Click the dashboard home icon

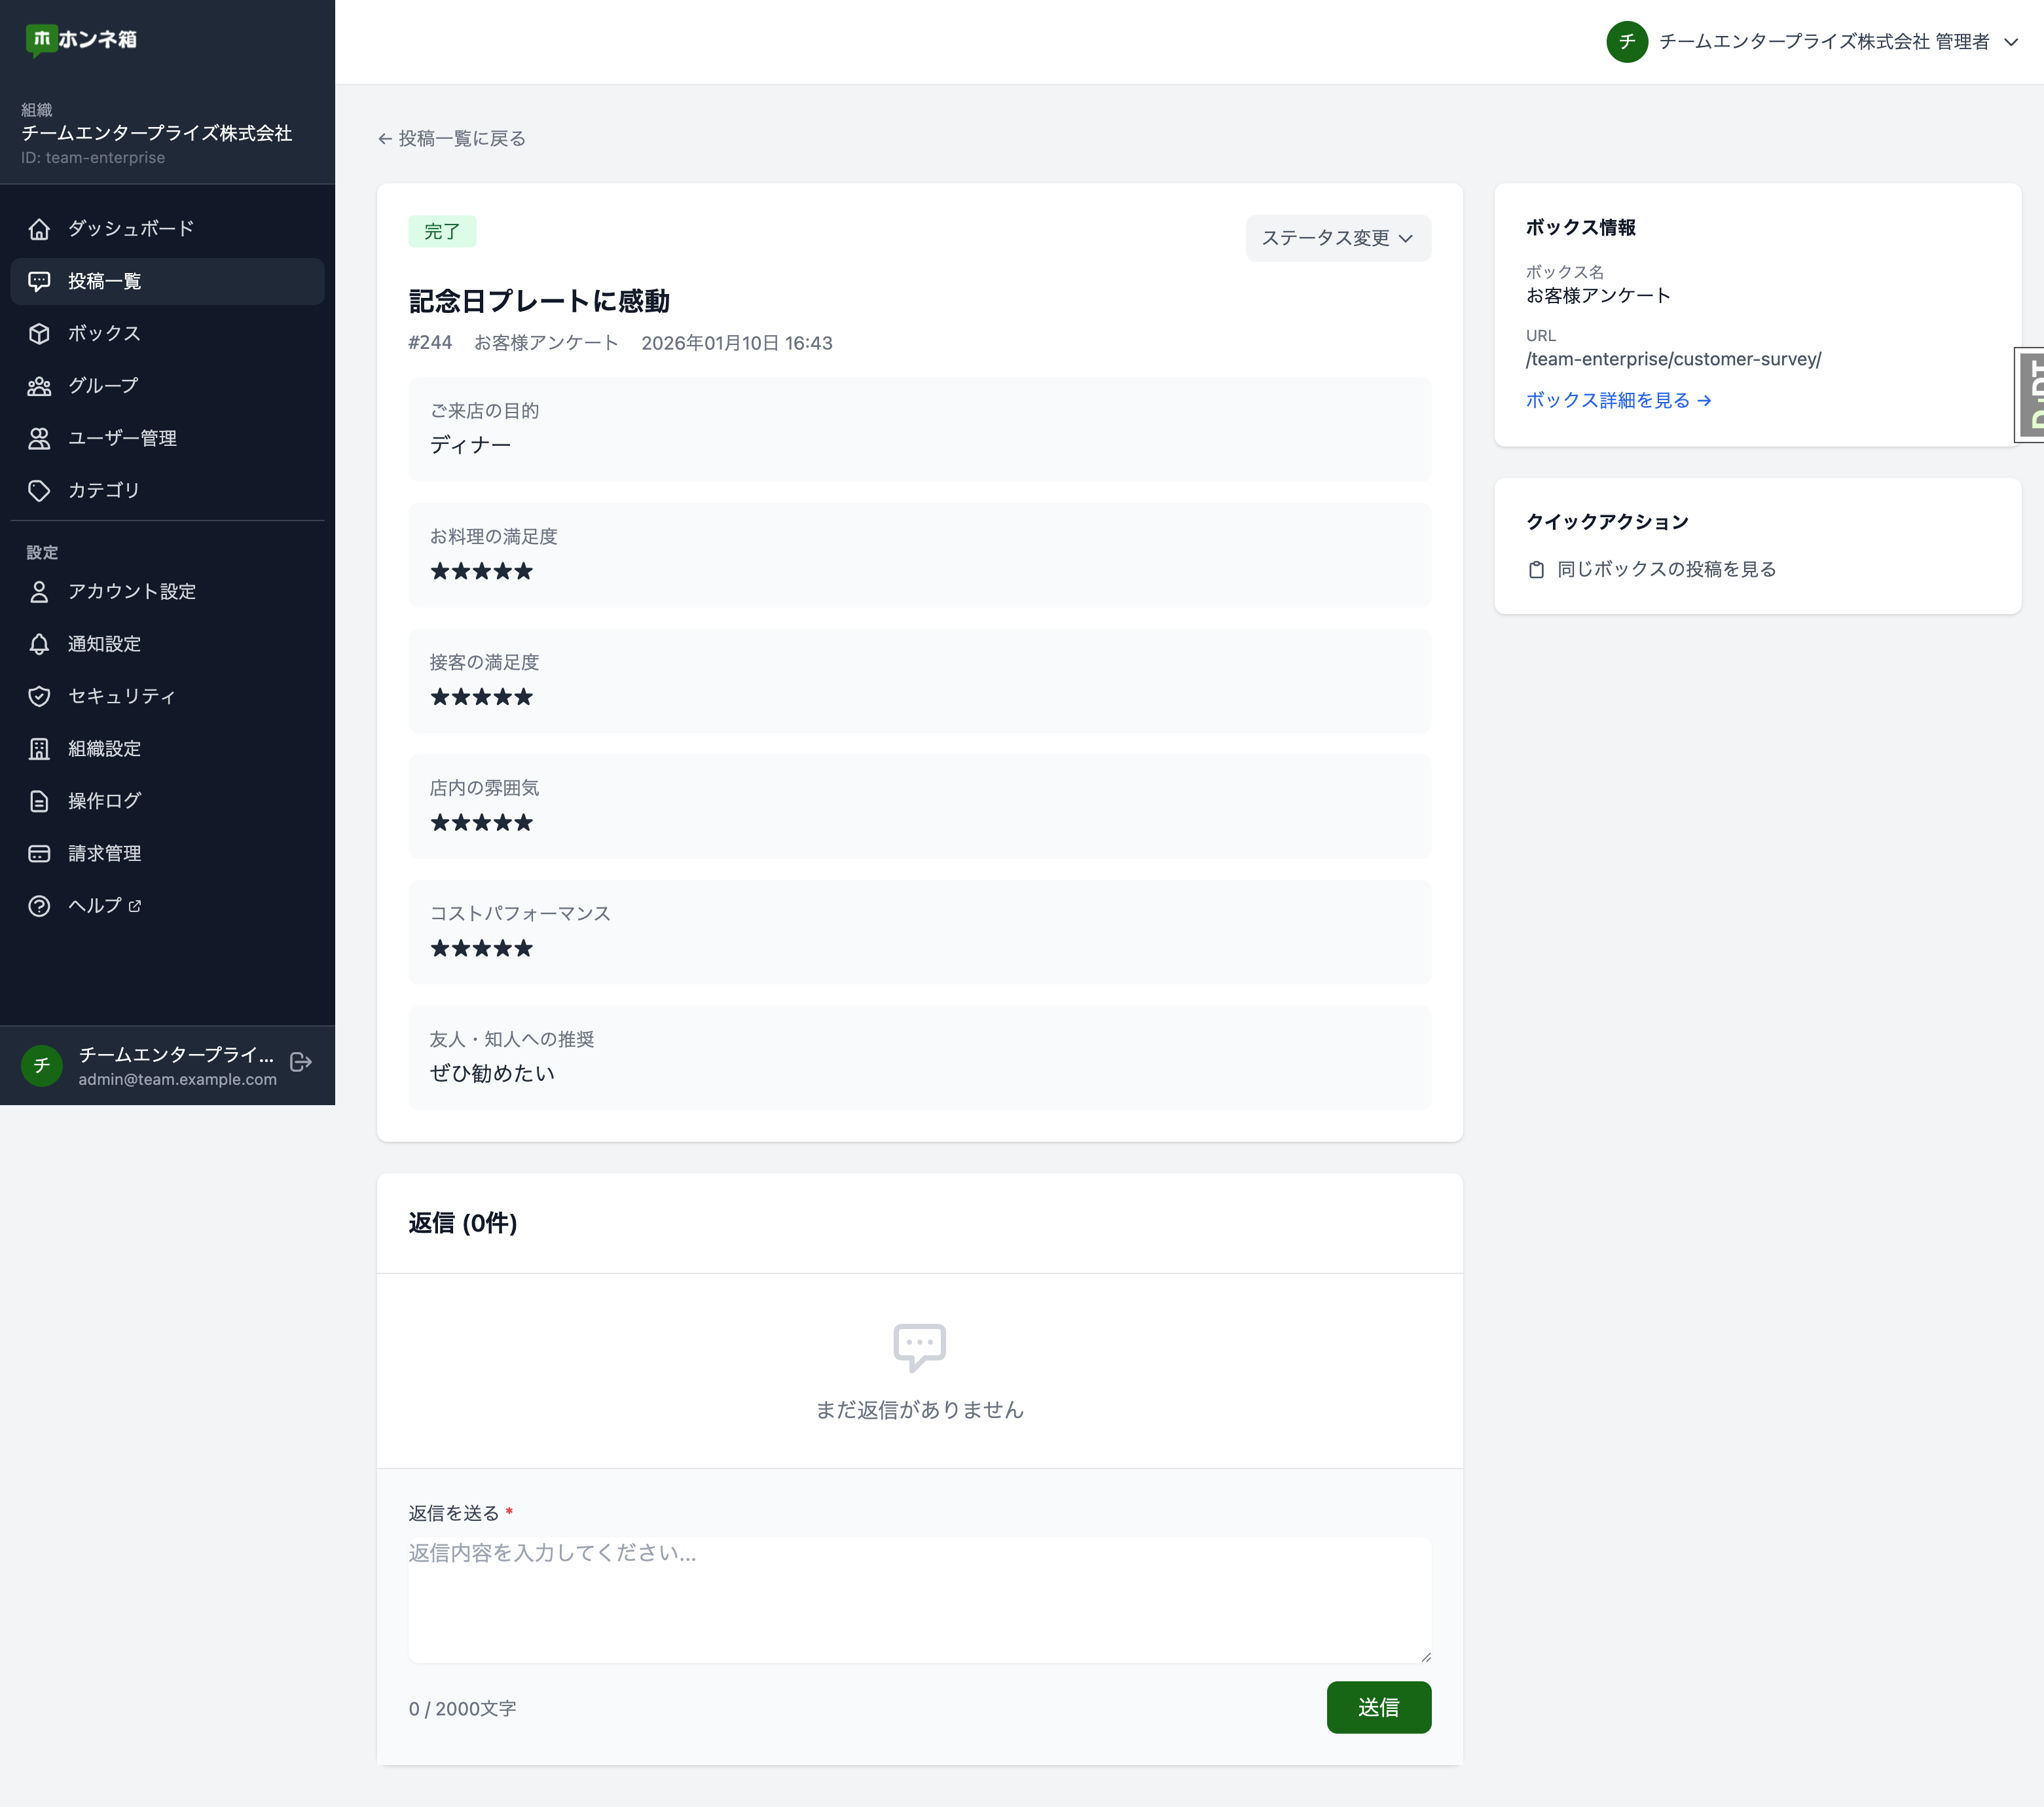pos(39,229)
